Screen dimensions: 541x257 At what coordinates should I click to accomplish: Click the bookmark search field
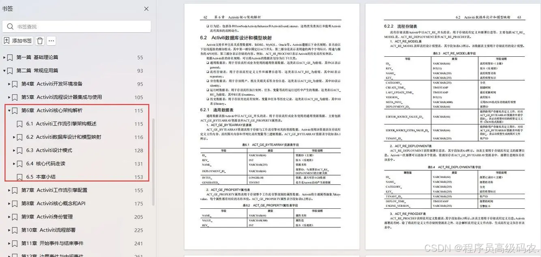(77, 26)
